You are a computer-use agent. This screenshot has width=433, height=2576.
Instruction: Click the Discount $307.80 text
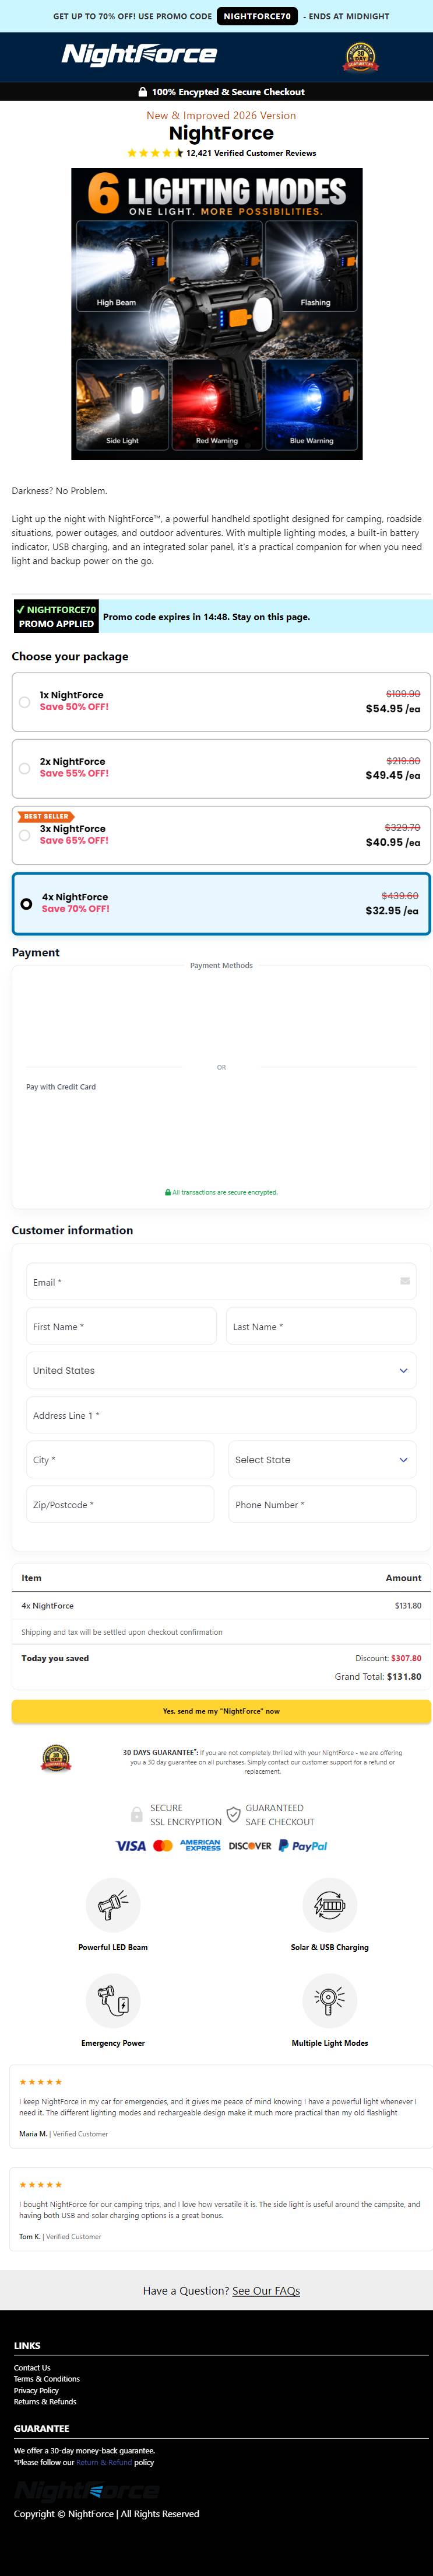pyautogui.click(x=388, y=1658)
